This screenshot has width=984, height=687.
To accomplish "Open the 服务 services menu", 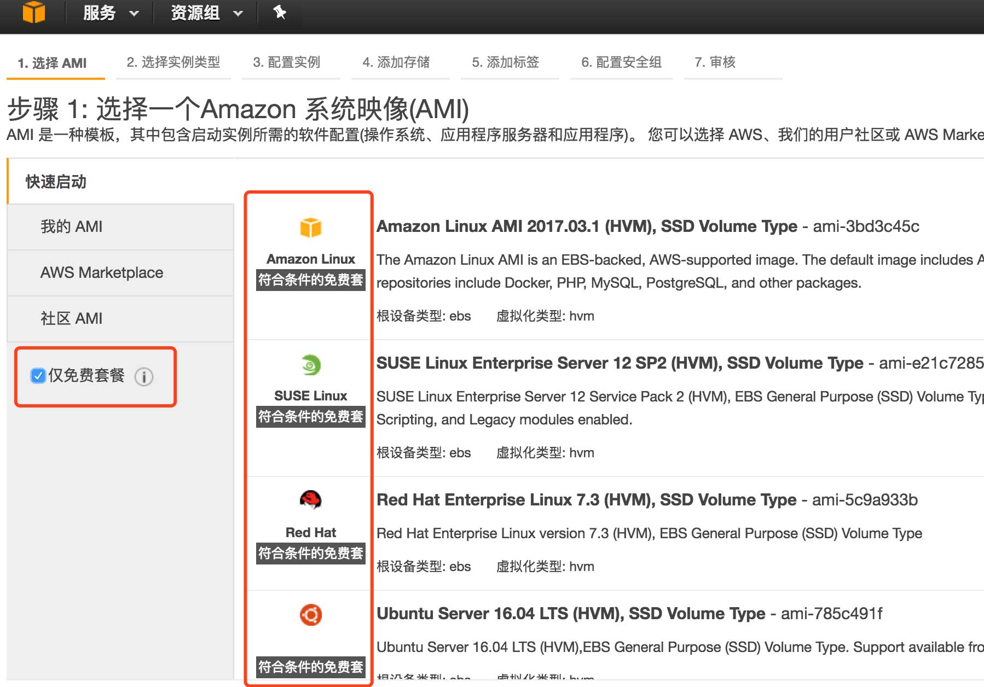I will pyautogui.click(x=111, y=12).
